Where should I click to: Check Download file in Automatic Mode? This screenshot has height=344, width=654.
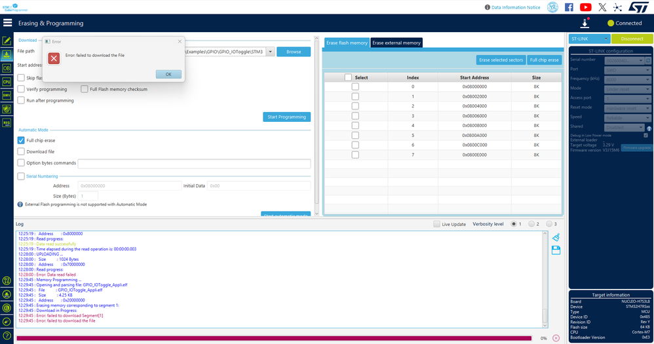(x=21, y=151)
